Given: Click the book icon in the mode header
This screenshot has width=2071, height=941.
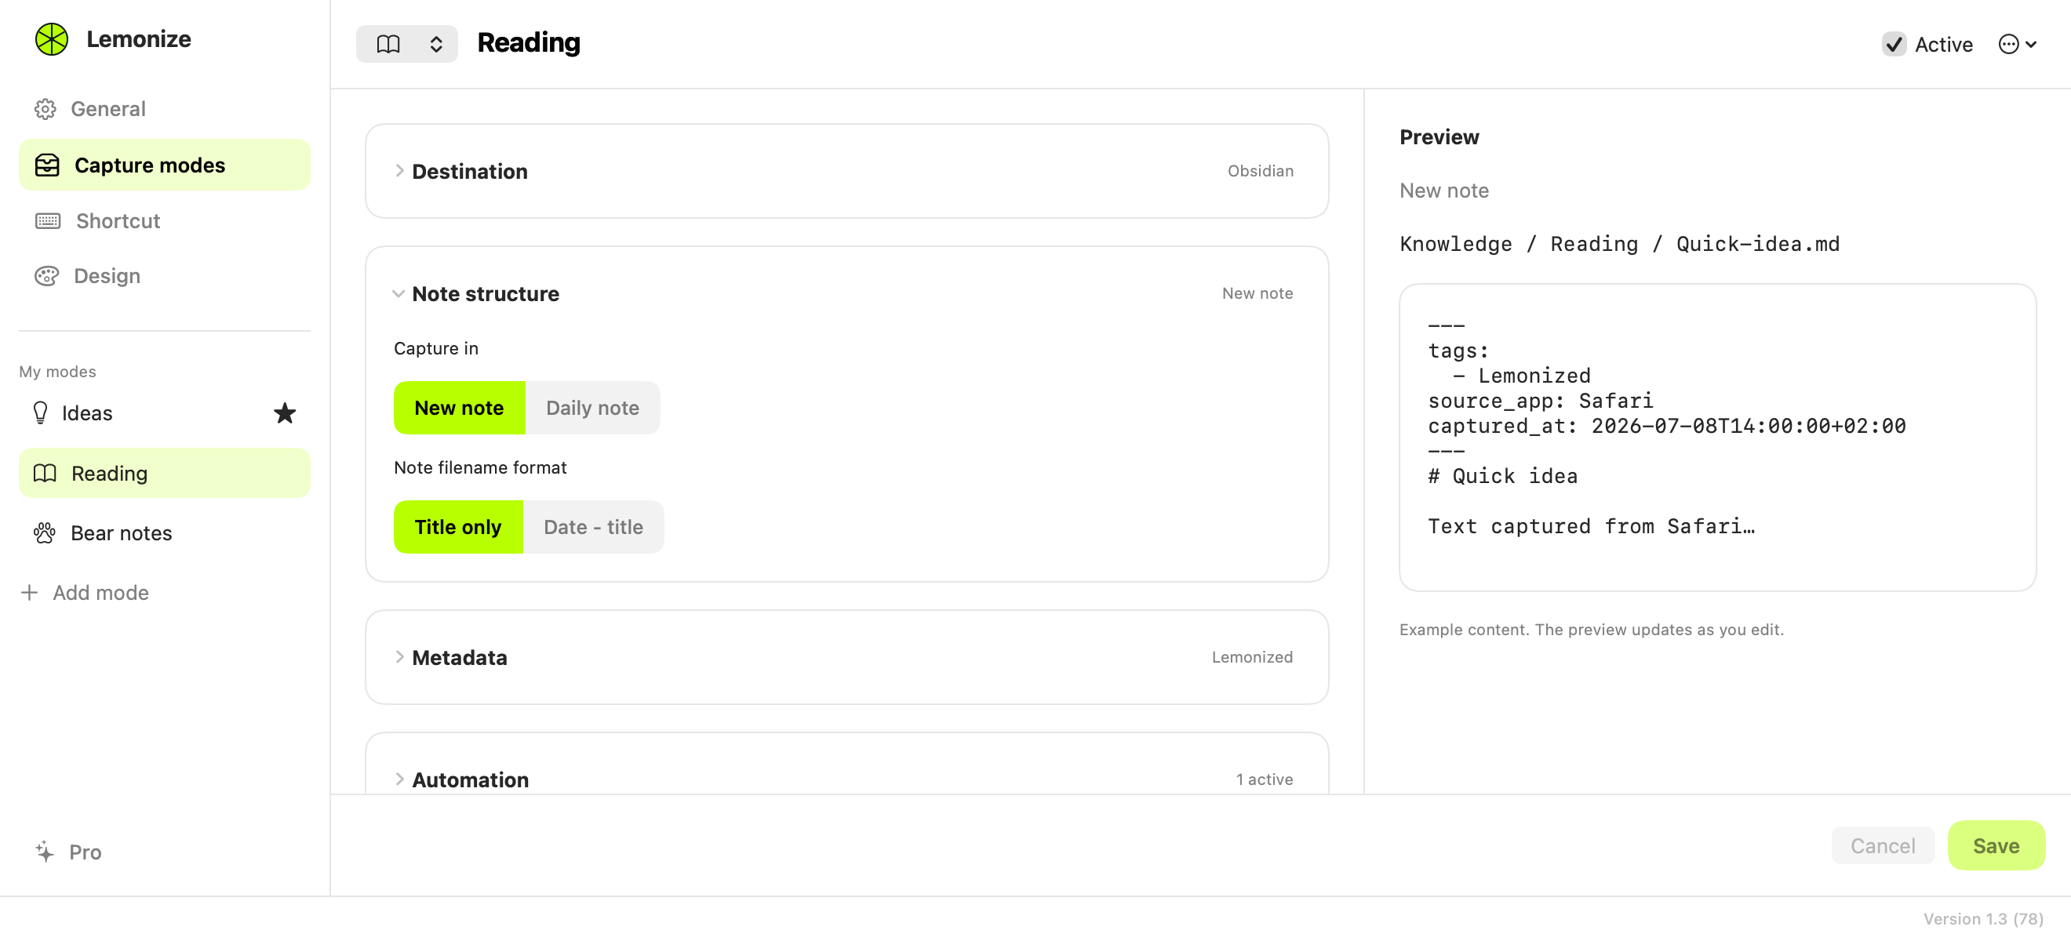Looking at the screenshot, I should tap(388, 43).
